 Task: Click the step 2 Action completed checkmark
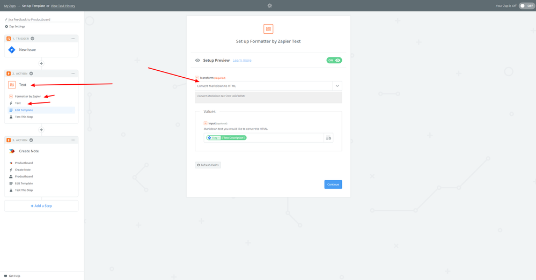(x=31, y=73)
